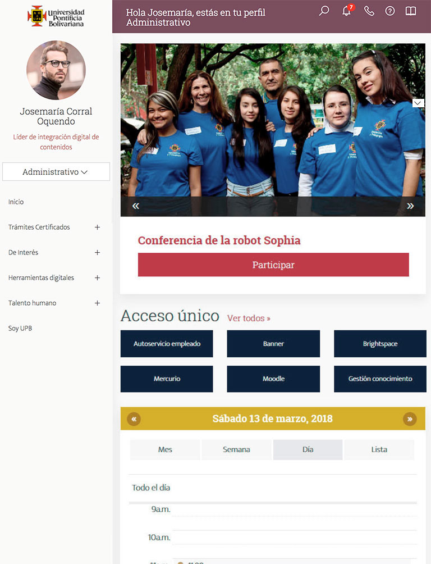Expand Trámites Certificados submenu
Image resolution: width=431 pixels, height=564 pixels.
pyautogui.click(x=97, y=228)
